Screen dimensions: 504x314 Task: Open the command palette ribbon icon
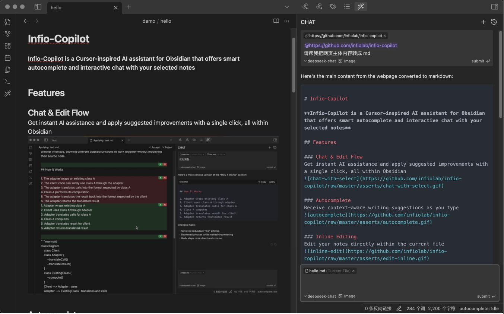click(x=7, y=82)
